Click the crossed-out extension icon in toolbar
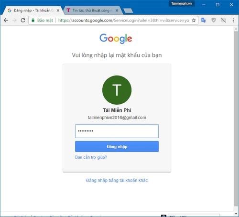The image size is (239, 217). point(223,20)
